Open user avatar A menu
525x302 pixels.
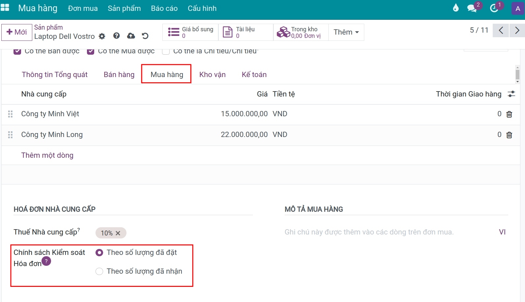pyautogui.click(x=518, y=9)
